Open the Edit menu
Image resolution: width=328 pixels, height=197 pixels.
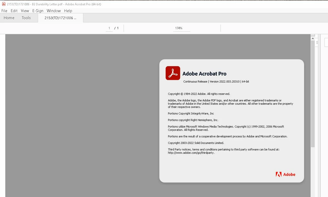14,11
